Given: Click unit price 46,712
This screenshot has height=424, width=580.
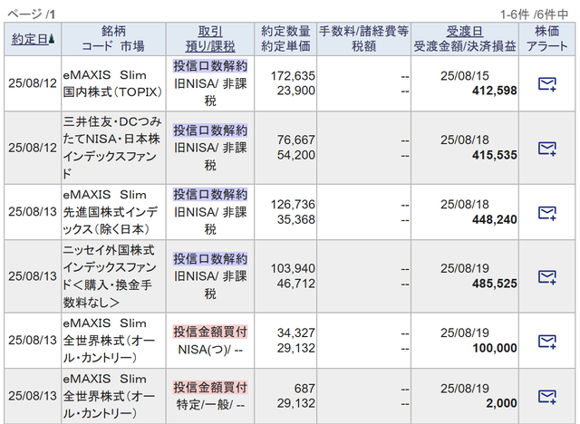Looking at the screenshot, I should (x=296, y=284).
